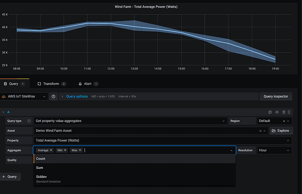Open the Query inspector
Viewport: 302px width, 194px height.
pyautogui.click(x=276, y=97)
